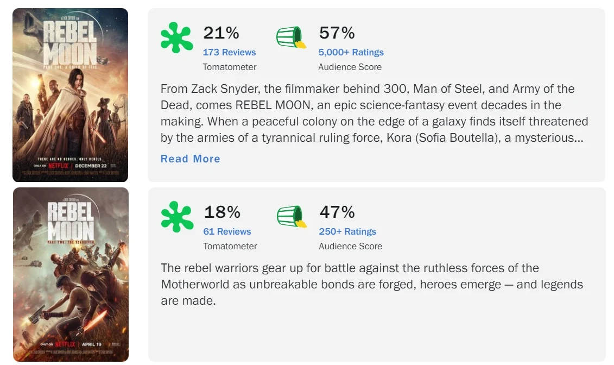This screenshot has height=365, width=614.
Task: Select the 47% audience score
Action: click(337, 212)
